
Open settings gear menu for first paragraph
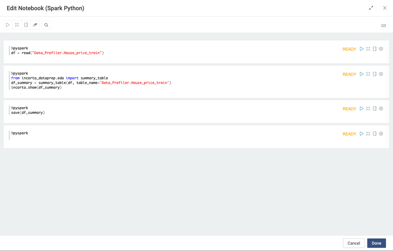[x=381, y=49]
